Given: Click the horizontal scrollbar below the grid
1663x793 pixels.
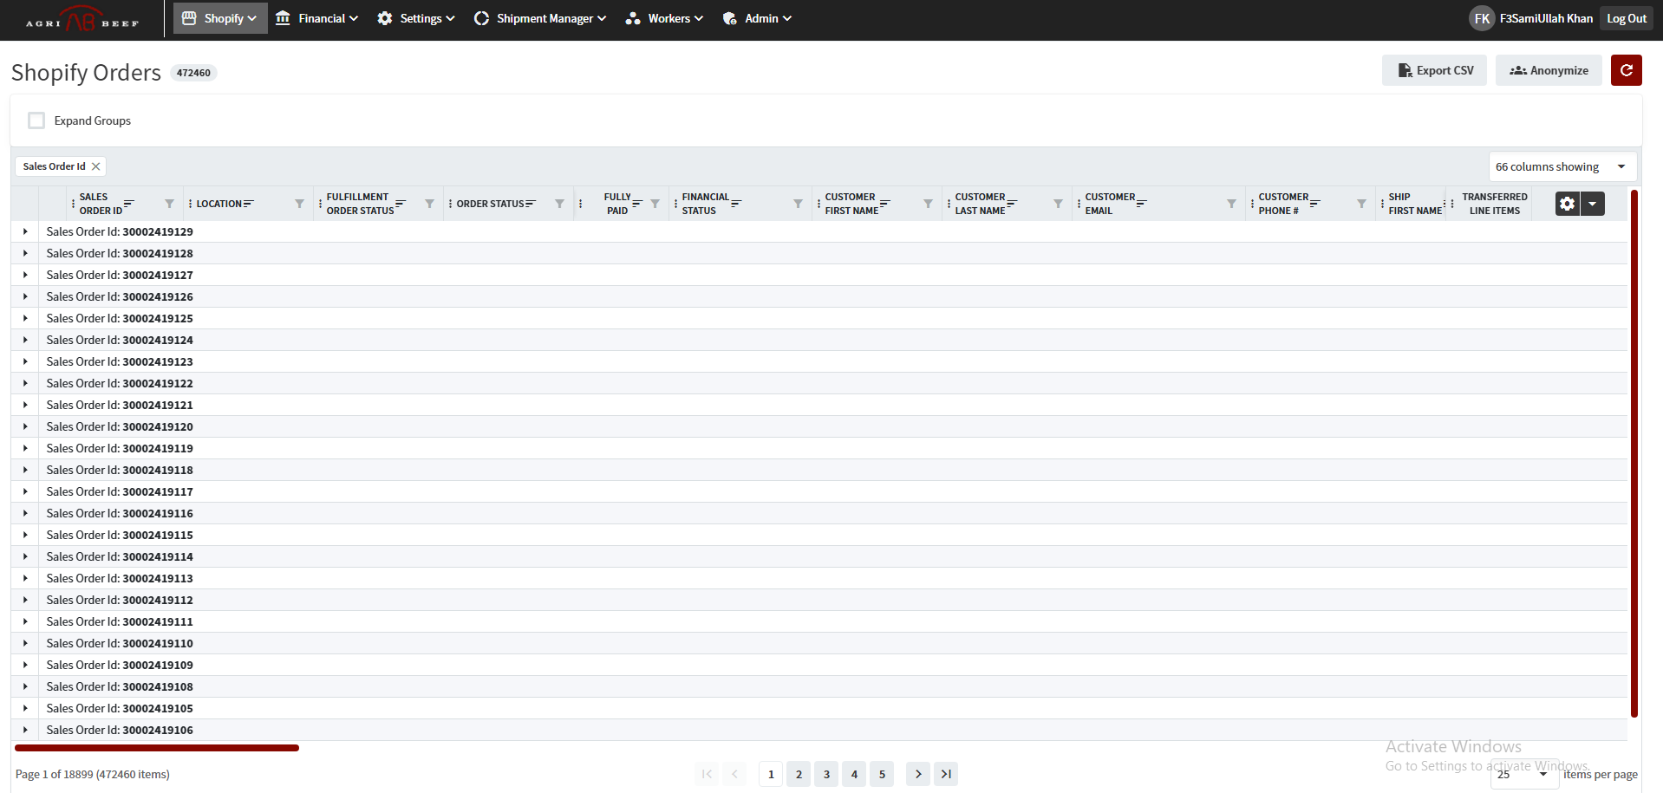Looking at the screenshot, I should click(157, 747).
